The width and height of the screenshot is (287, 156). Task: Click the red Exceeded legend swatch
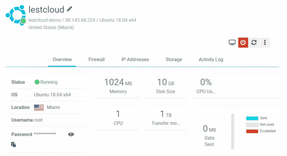[252, 131]
